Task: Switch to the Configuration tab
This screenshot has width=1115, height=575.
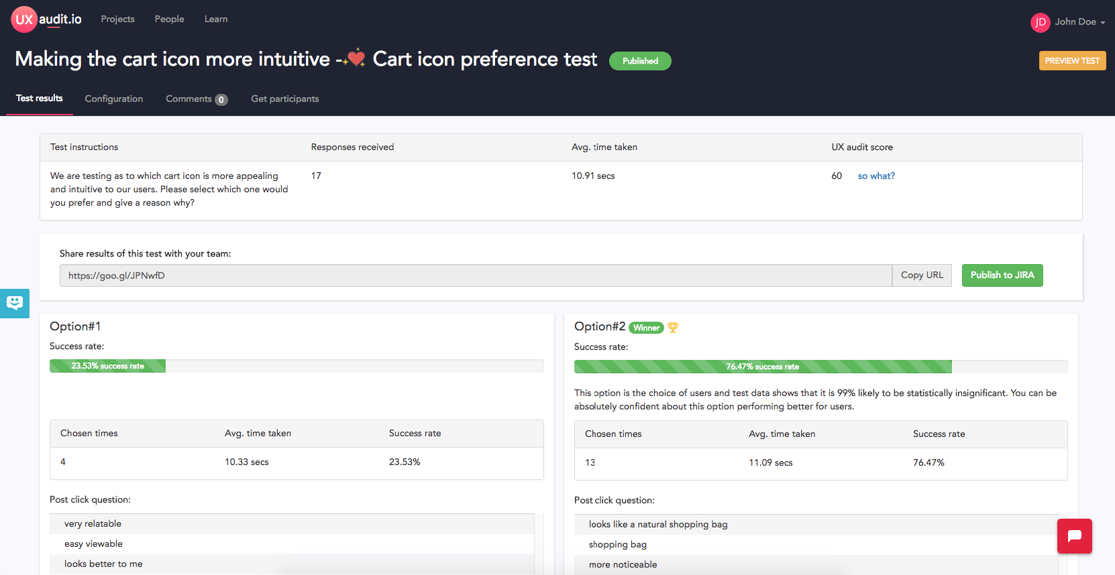Action: click(x=113, y=99)
